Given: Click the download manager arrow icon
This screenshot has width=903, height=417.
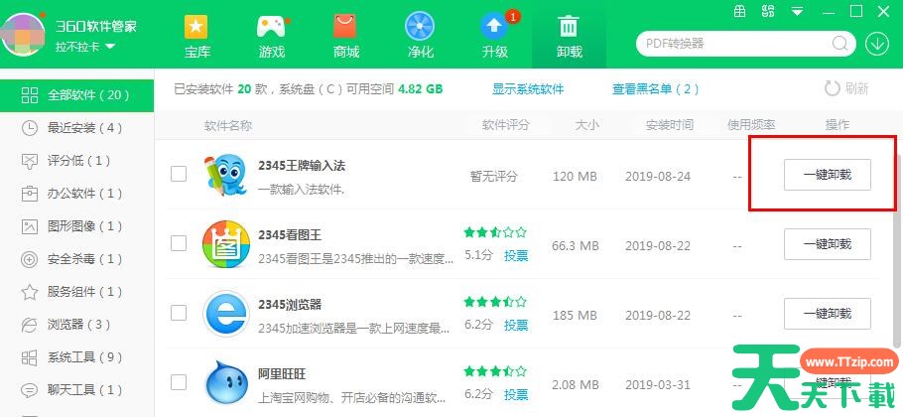Looking at the screenshot, I should click(877, 44).
